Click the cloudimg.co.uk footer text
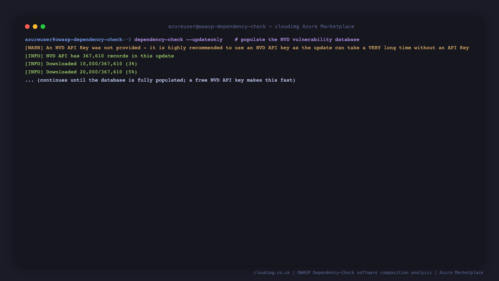This screenshot has height=281, width=499. pos(368,273)
